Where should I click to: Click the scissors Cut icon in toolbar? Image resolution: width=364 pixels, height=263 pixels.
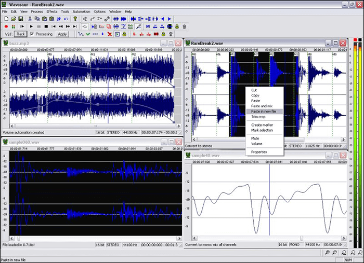30,19
